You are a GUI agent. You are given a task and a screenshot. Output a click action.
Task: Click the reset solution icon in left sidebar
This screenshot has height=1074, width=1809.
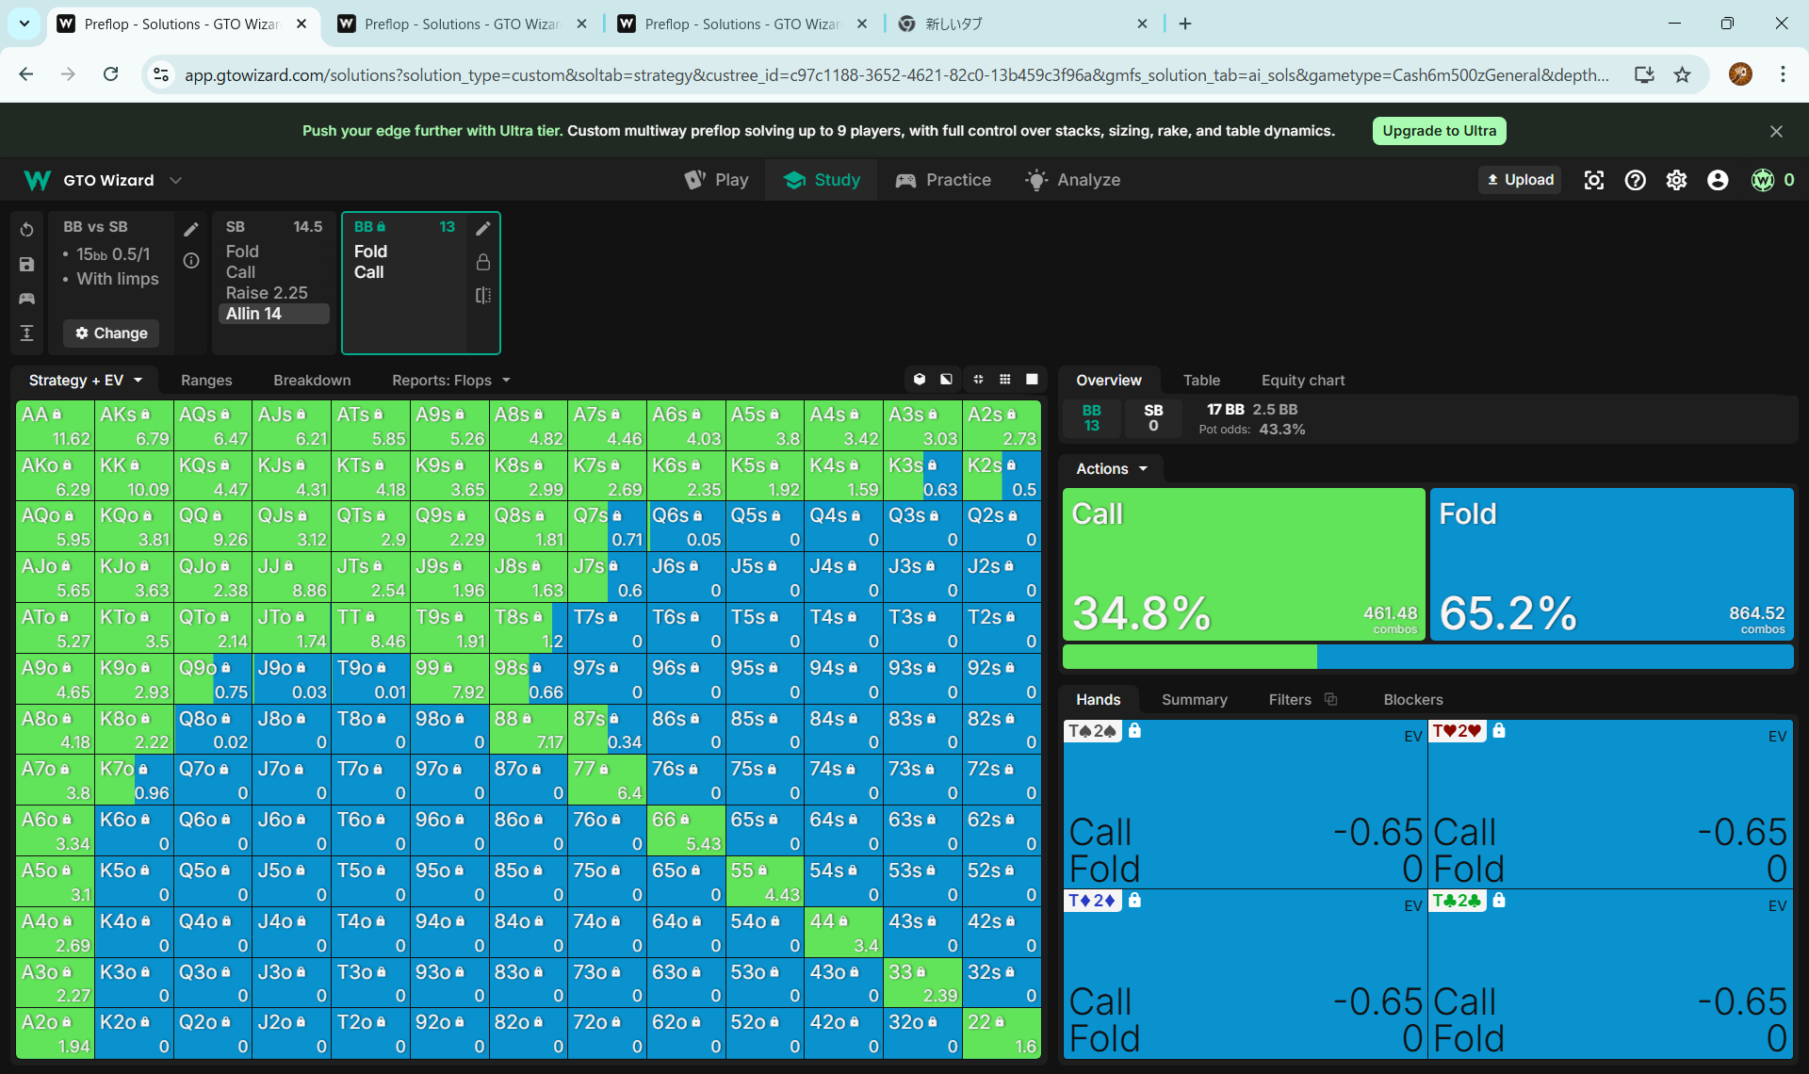pyautogui.click(x=26, y=230)
